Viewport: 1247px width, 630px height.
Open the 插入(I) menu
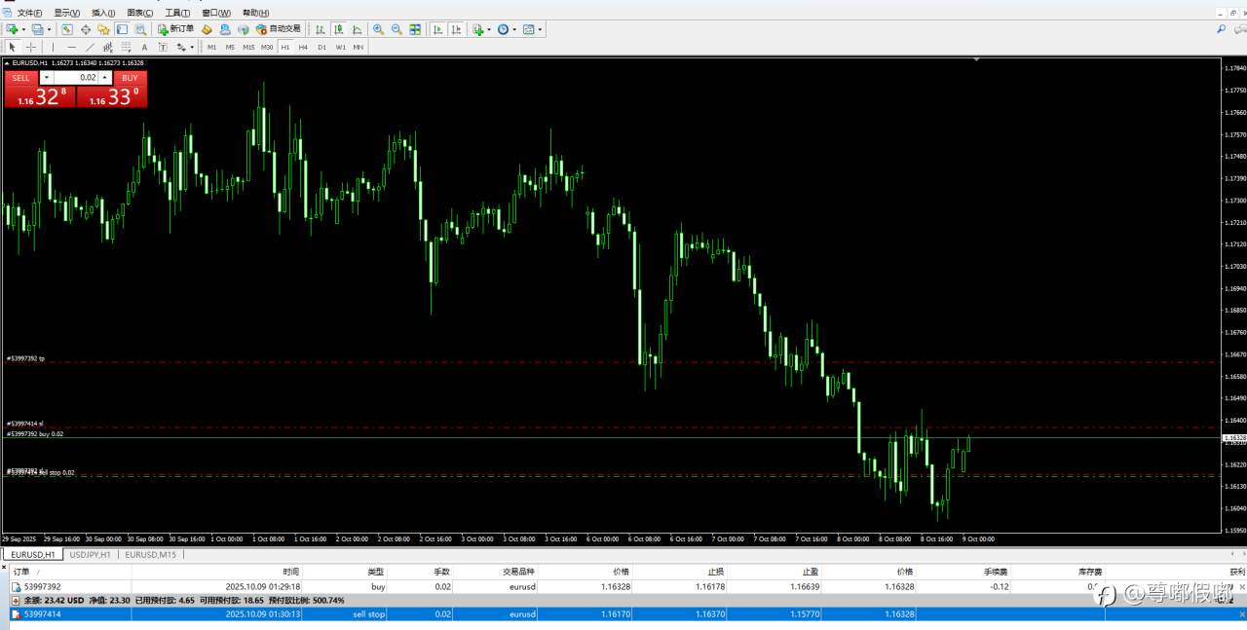tap(103, 13)
